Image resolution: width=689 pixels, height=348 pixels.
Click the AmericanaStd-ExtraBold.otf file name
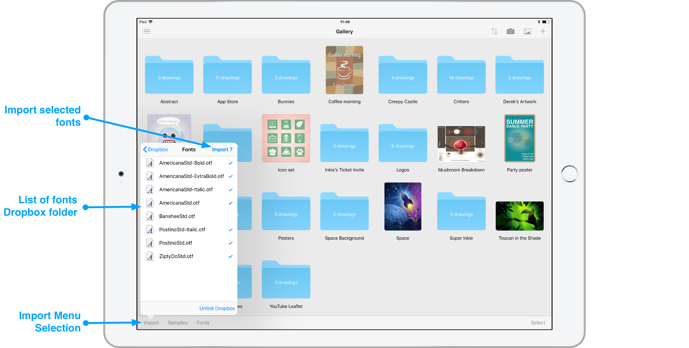click(x=192, y=176)
